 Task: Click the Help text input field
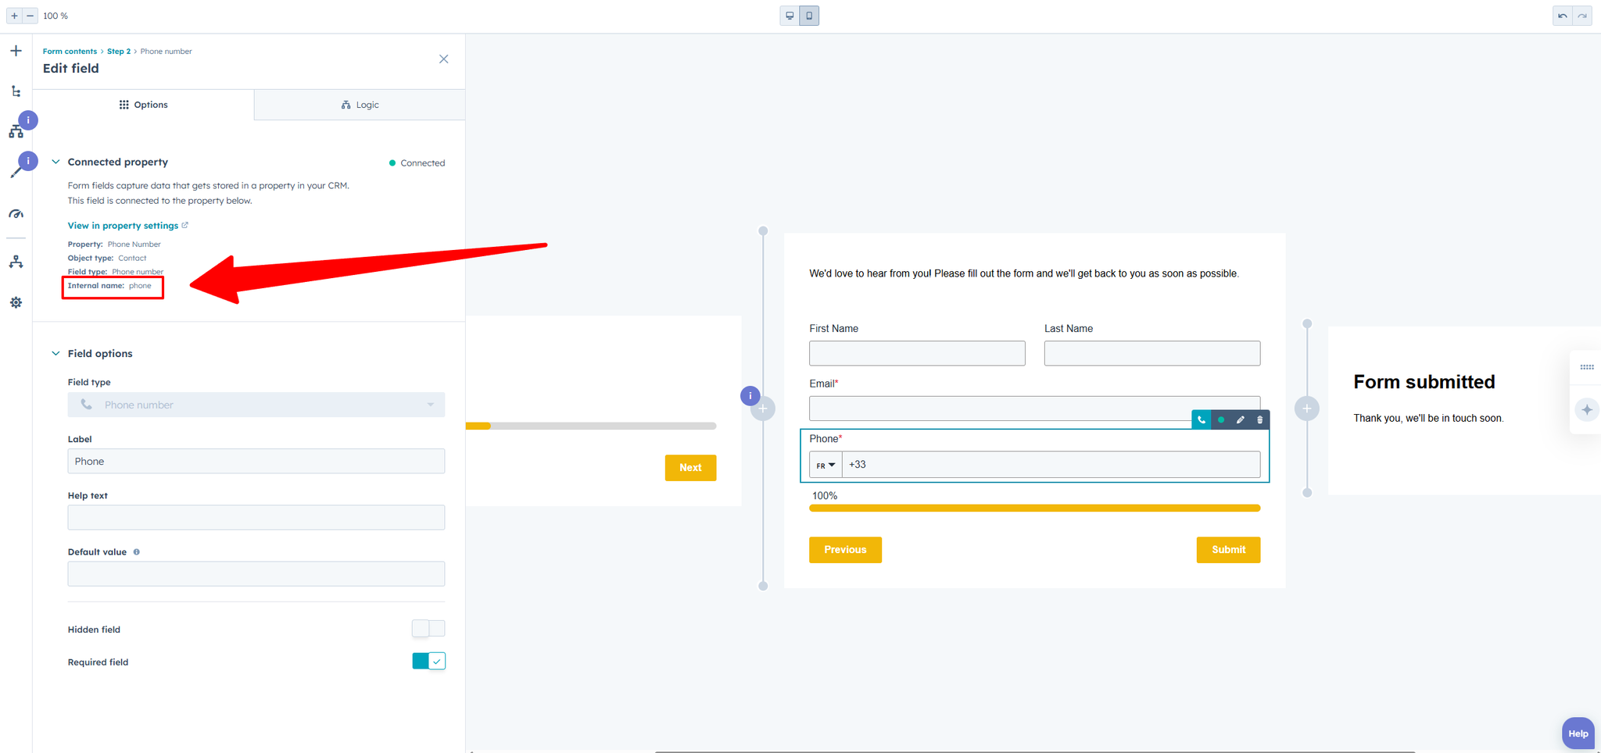pyautogui.click(x=256, y=518)
